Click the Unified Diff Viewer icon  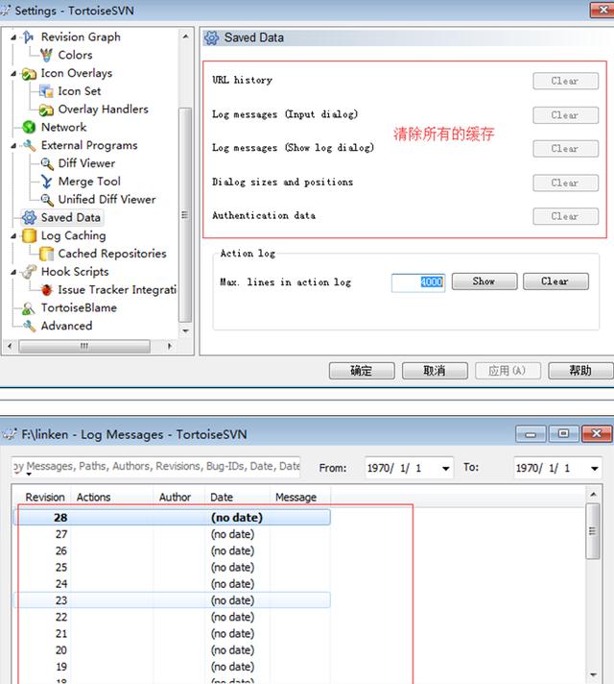pos(47,200)
